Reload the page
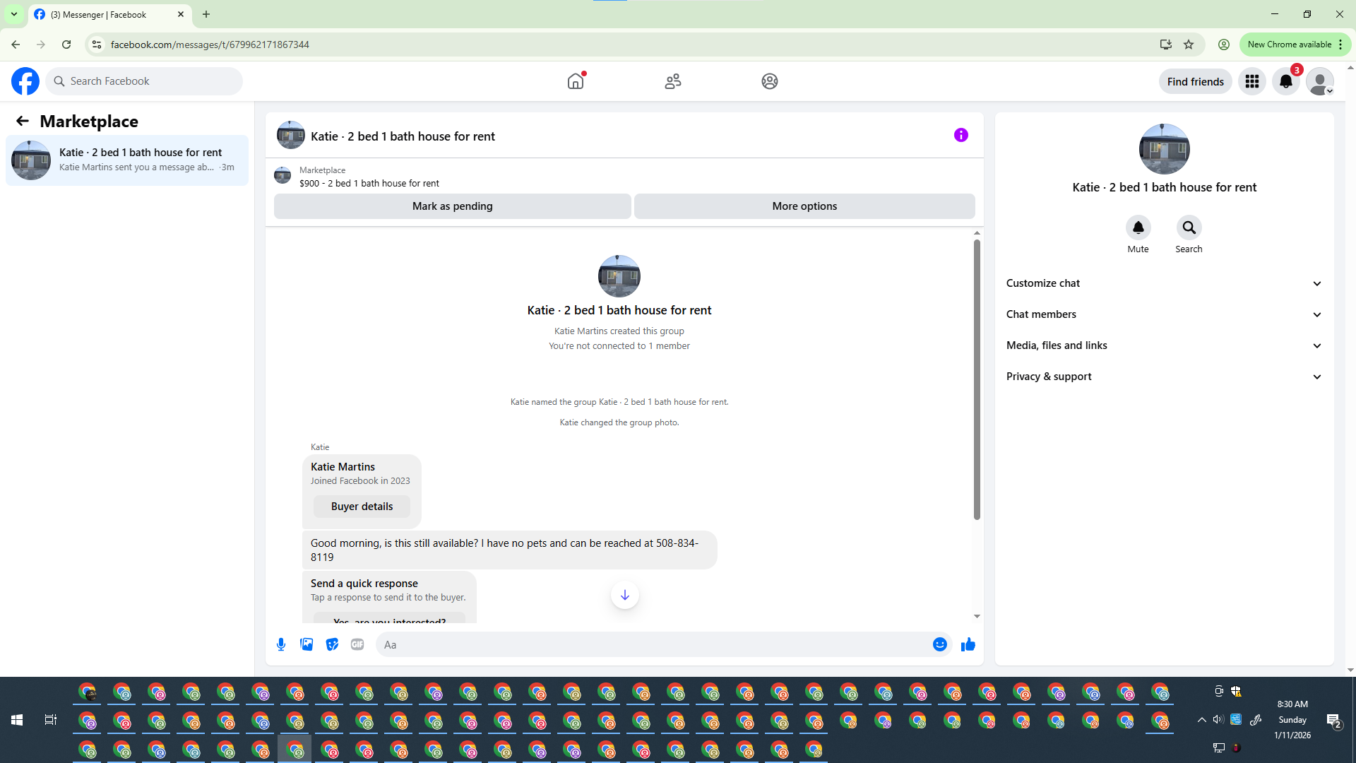 (66, 45)
